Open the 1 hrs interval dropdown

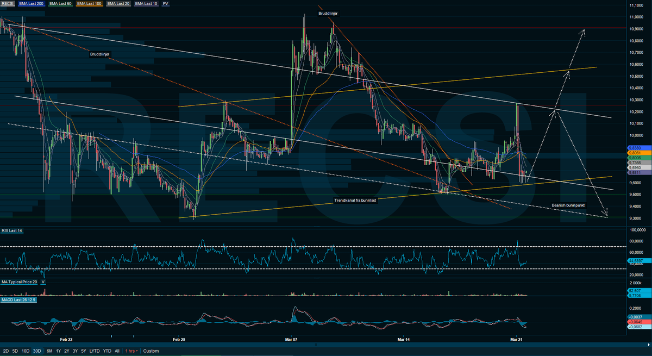[131, 351]
